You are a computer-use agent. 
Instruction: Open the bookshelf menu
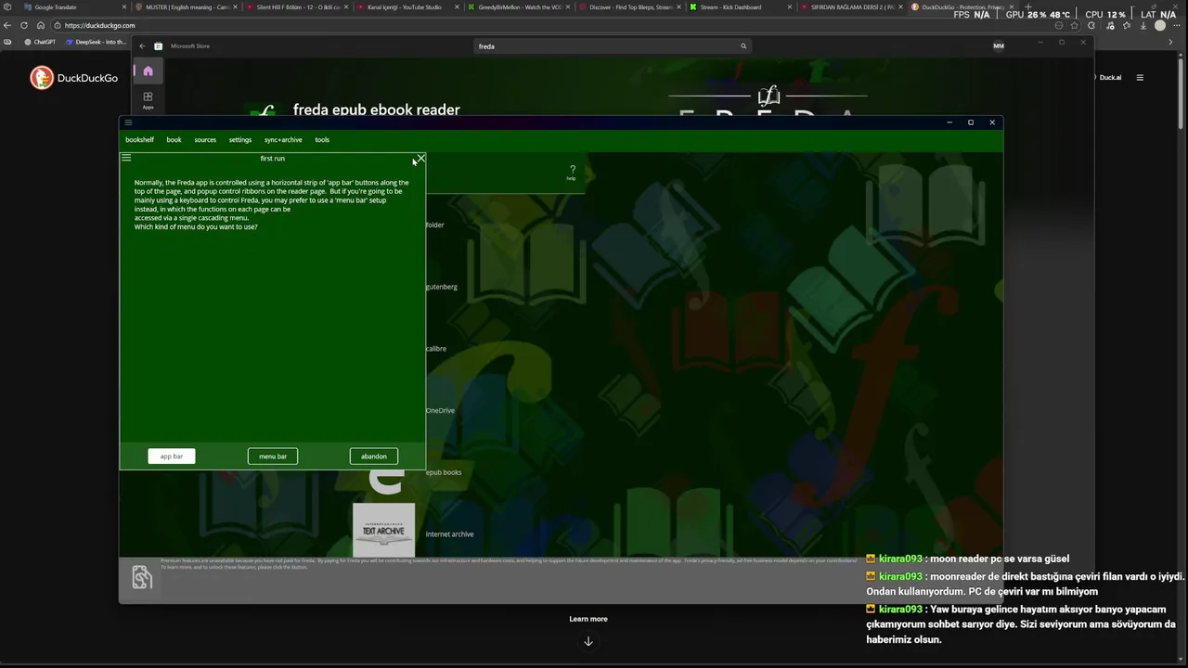(139, 140)
